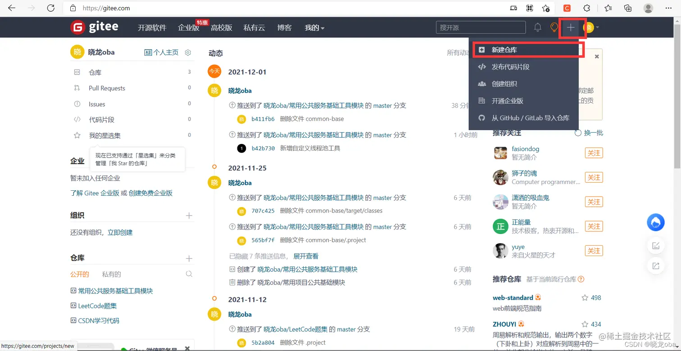Follow fasiondog with the 关注 button
Screen dimensions: 681x351
click(x=593, y=153)
